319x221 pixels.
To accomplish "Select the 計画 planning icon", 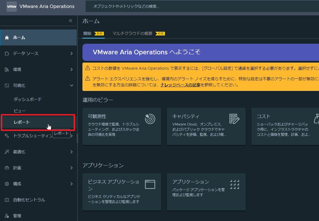I will (6, 168).
